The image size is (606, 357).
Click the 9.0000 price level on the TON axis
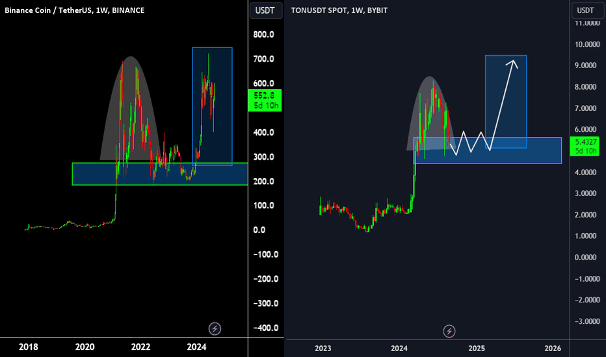click(585, 66)
